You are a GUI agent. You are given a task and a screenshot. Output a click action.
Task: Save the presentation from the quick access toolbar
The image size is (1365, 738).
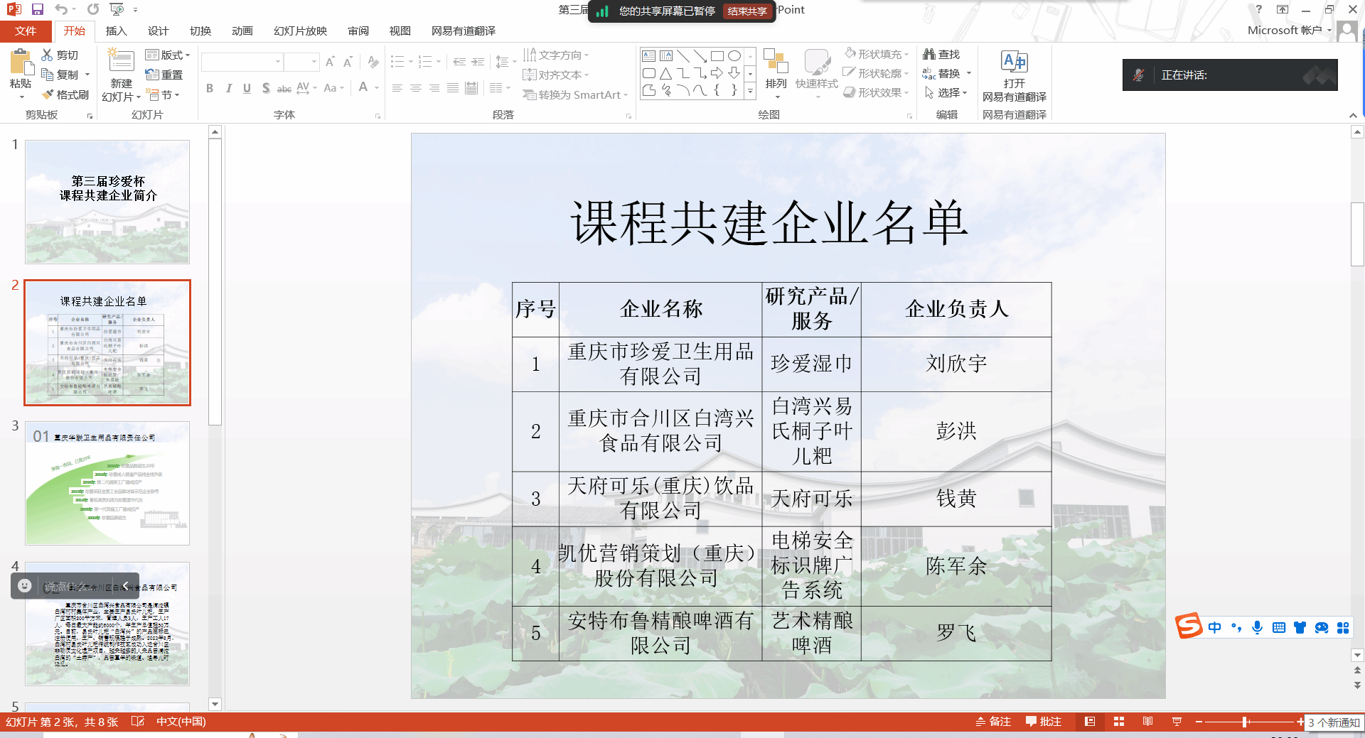coord(38,9)
